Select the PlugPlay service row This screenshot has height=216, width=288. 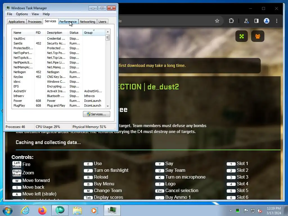(x=58, y=105)
